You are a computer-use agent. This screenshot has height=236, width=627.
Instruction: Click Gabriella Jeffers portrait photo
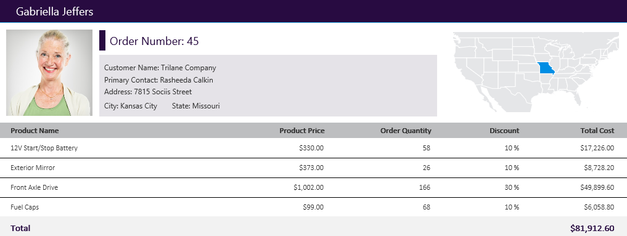click(49, 73)
